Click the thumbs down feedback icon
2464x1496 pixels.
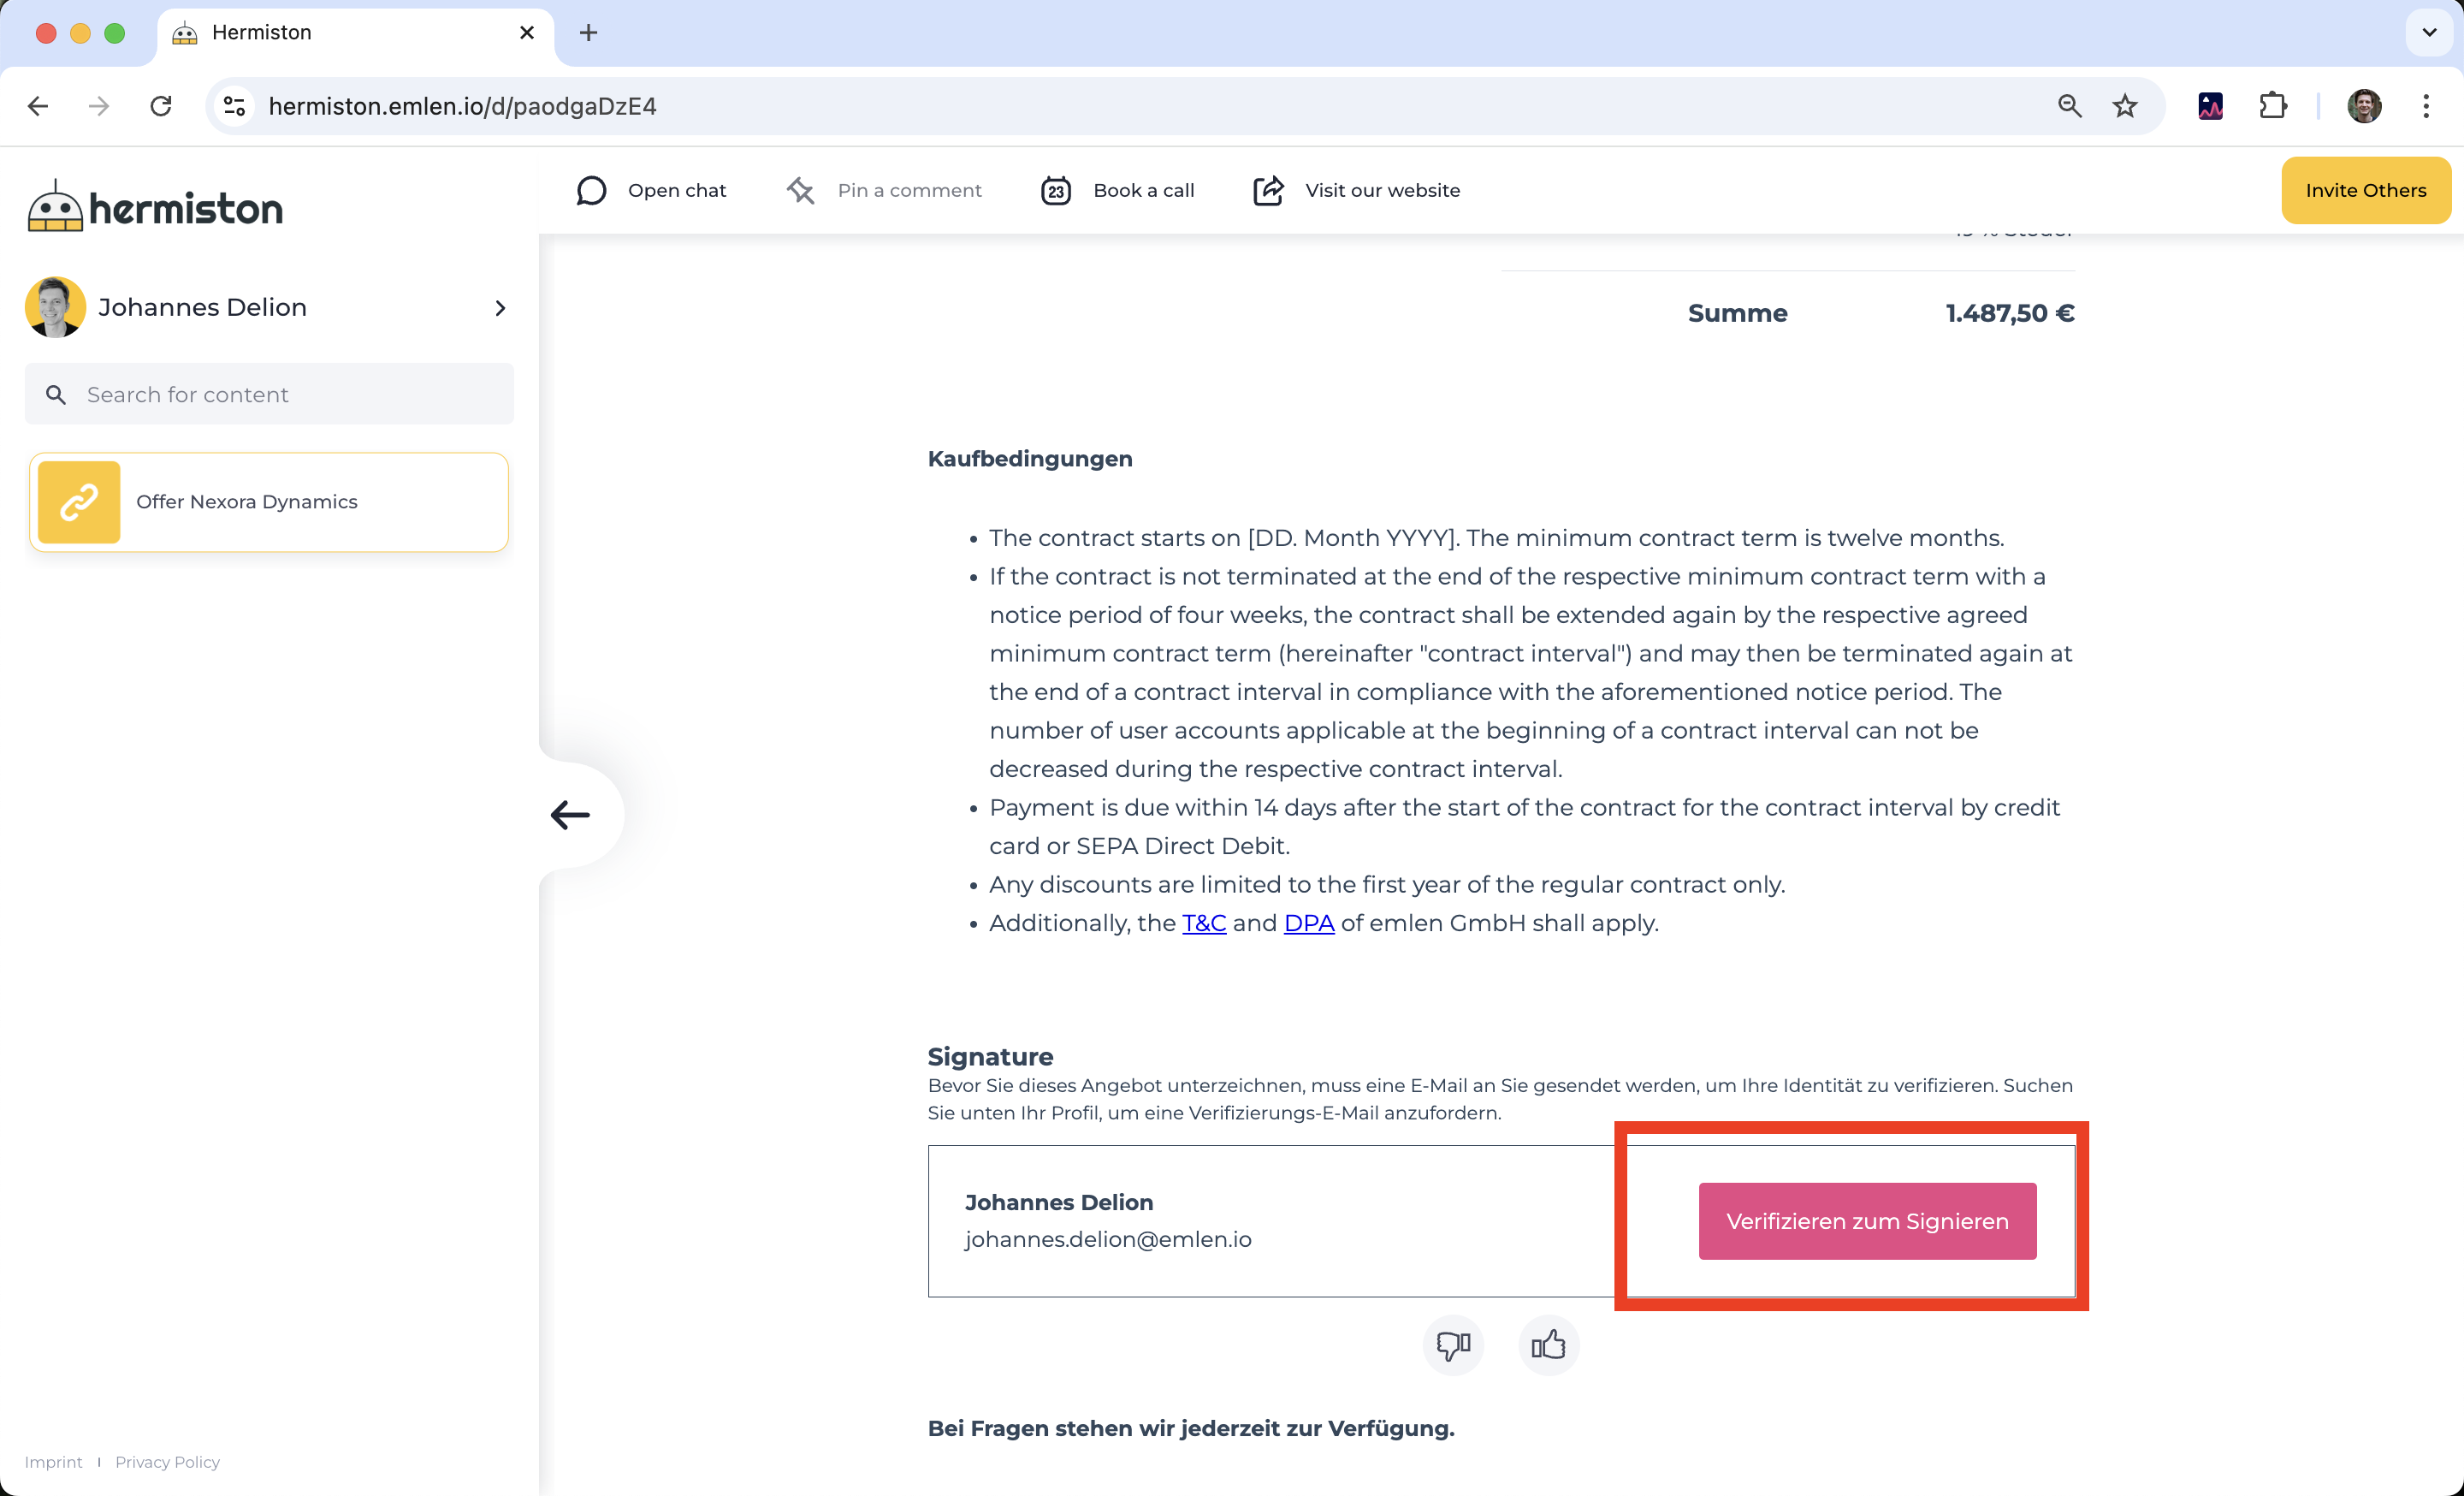tap(1453, 1345)
